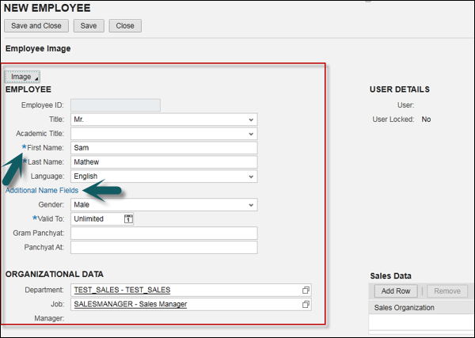Click the Remove button in Sales Data
The image size is (475, 338).
(x=447, y=291)
